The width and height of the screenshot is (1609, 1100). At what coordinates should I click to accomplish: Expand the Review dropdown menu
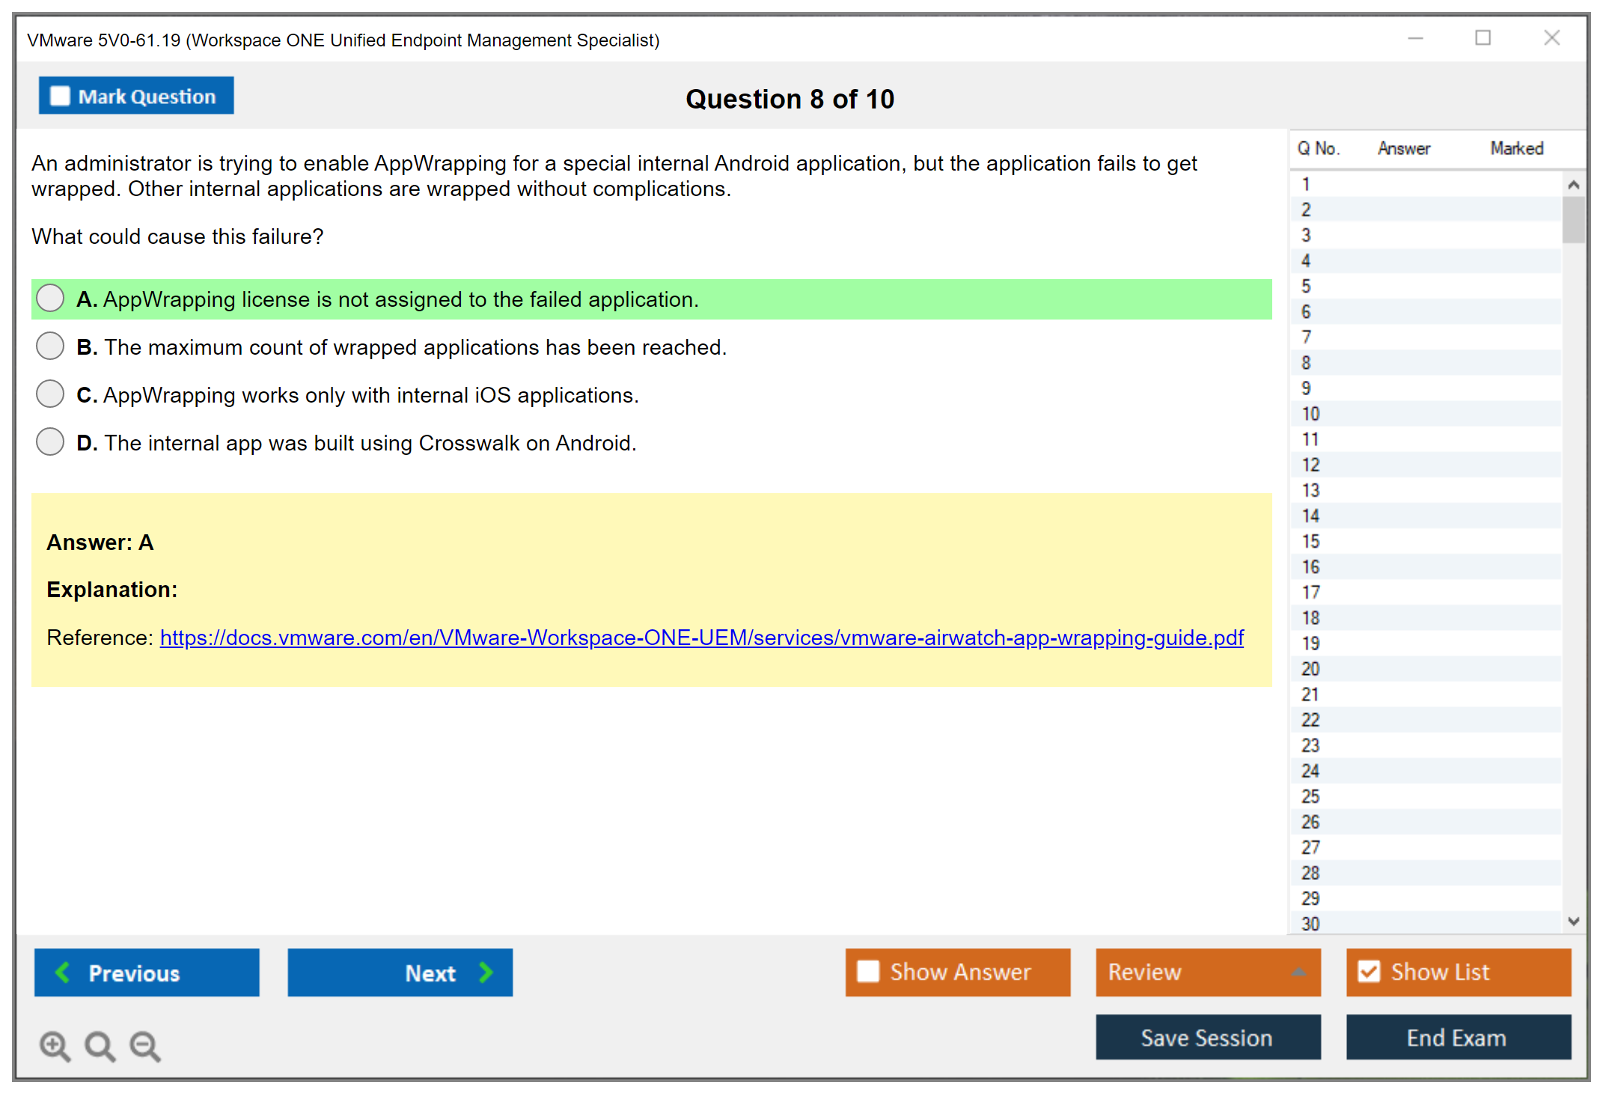point(1298,972)
